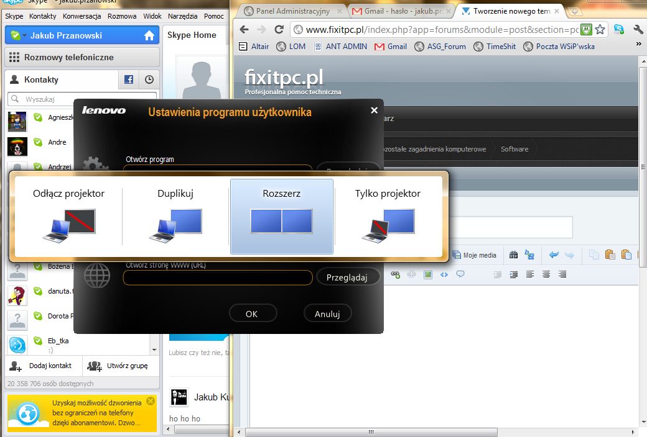Choose the Duplikuj display option
The height and width of the screenshot is (437, 647).
[x=175, y=216]
